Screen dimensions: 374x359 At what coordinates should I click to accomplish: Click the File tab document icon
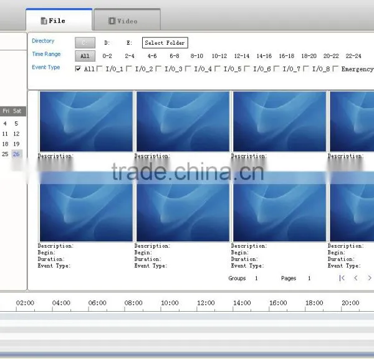pos(44,21)
